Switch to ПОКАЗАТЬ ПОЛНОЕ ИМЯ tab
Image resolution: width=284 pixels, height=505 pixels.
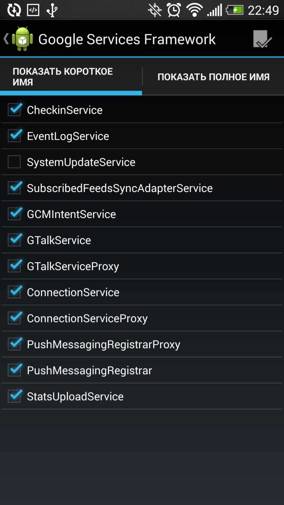(213, 77)
